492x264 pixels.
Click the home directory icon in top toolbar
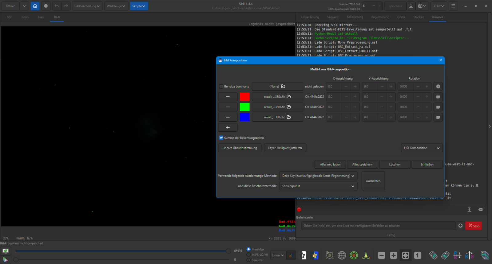pyautogui.click(x=35, y=6)
